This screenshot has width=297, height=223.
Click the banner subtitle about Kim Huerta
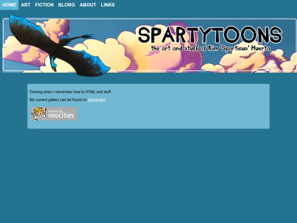[x=211, y=48]
